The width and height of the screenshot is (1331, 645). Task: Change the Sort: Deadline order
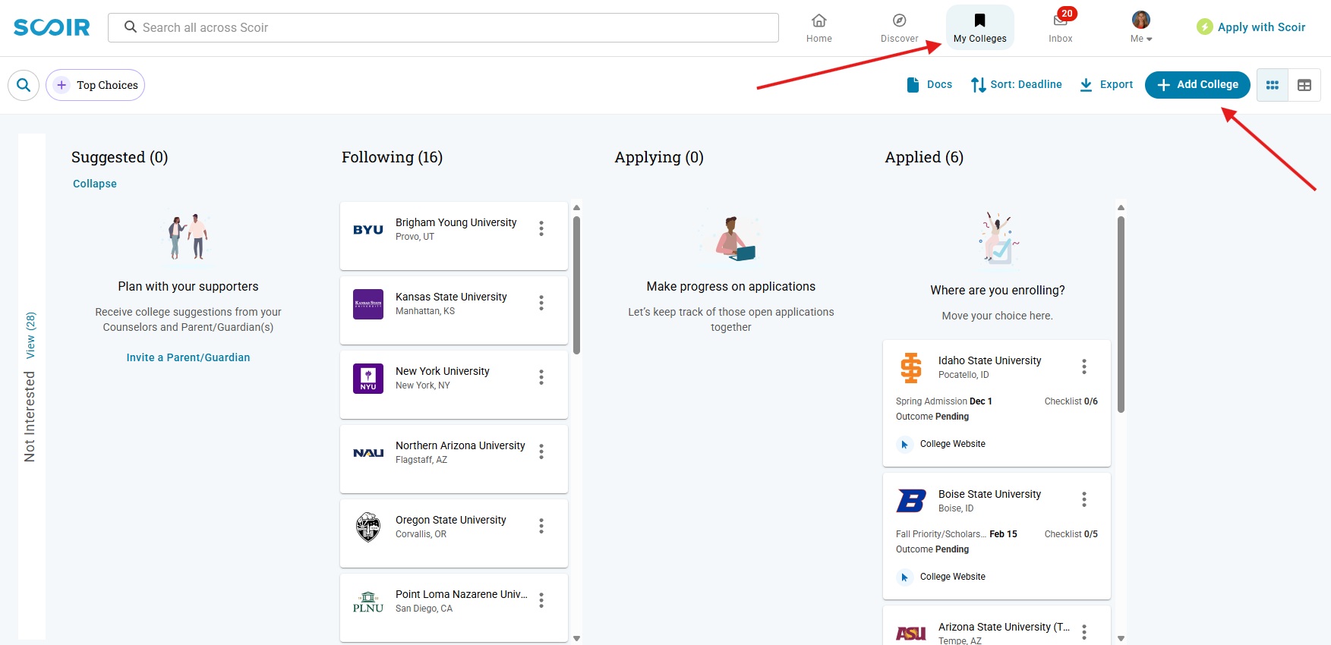[1016, 85]
